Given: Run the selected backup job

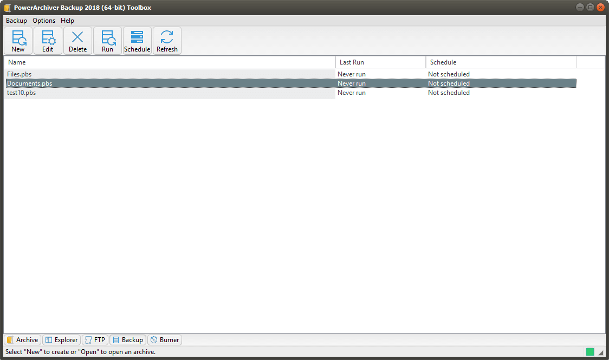Looking at the screenshot, I should [108, 41].
